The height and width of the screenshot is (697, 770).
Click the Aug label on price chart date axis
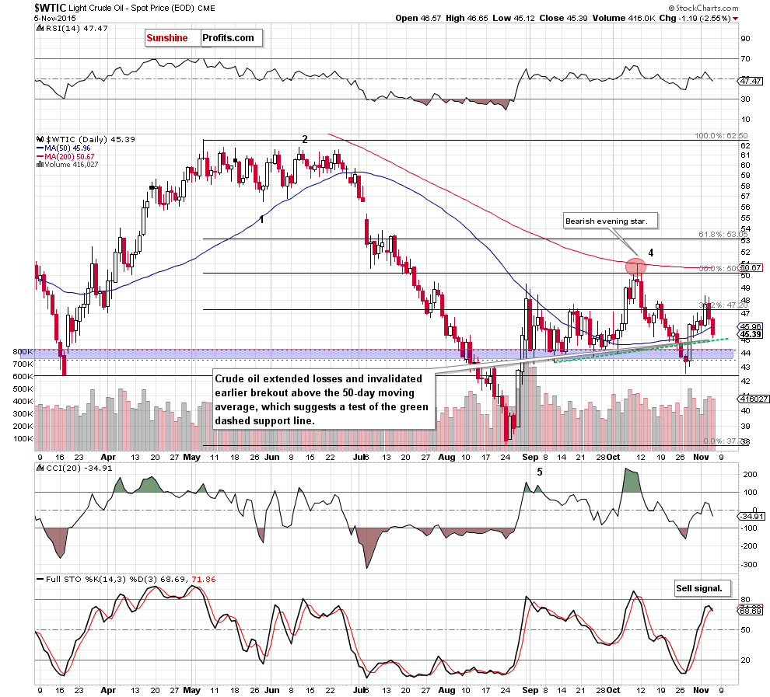(x=446, y=457)
